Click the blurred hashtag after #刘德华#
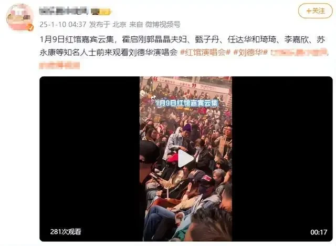336x246 pixels. point(299,53)
